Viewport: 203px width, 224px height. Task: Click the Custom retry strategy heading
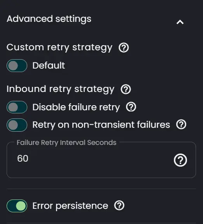point(59,48)
